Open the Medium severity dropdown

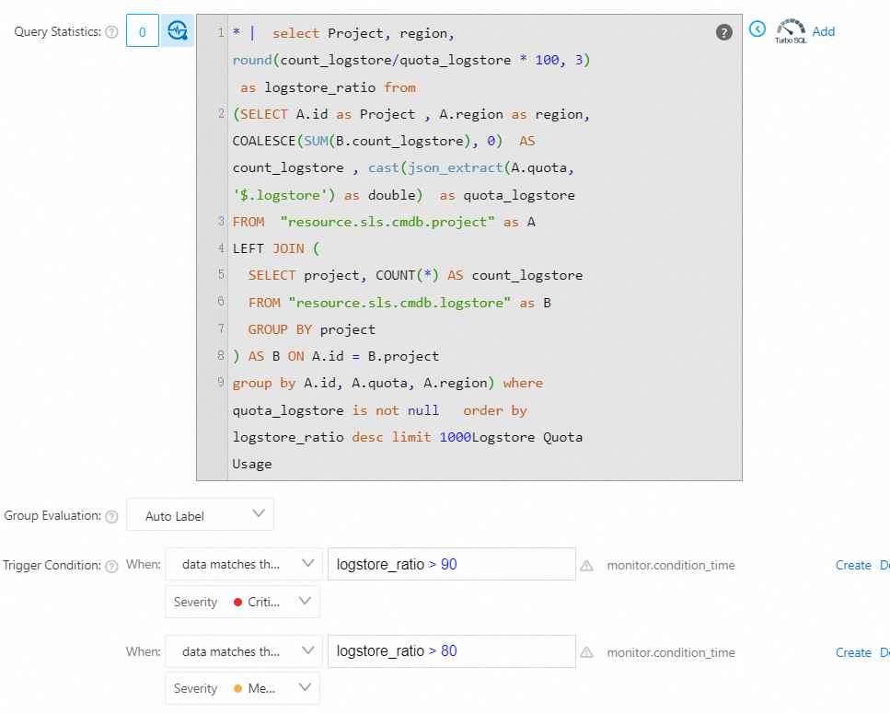point(242,688)
